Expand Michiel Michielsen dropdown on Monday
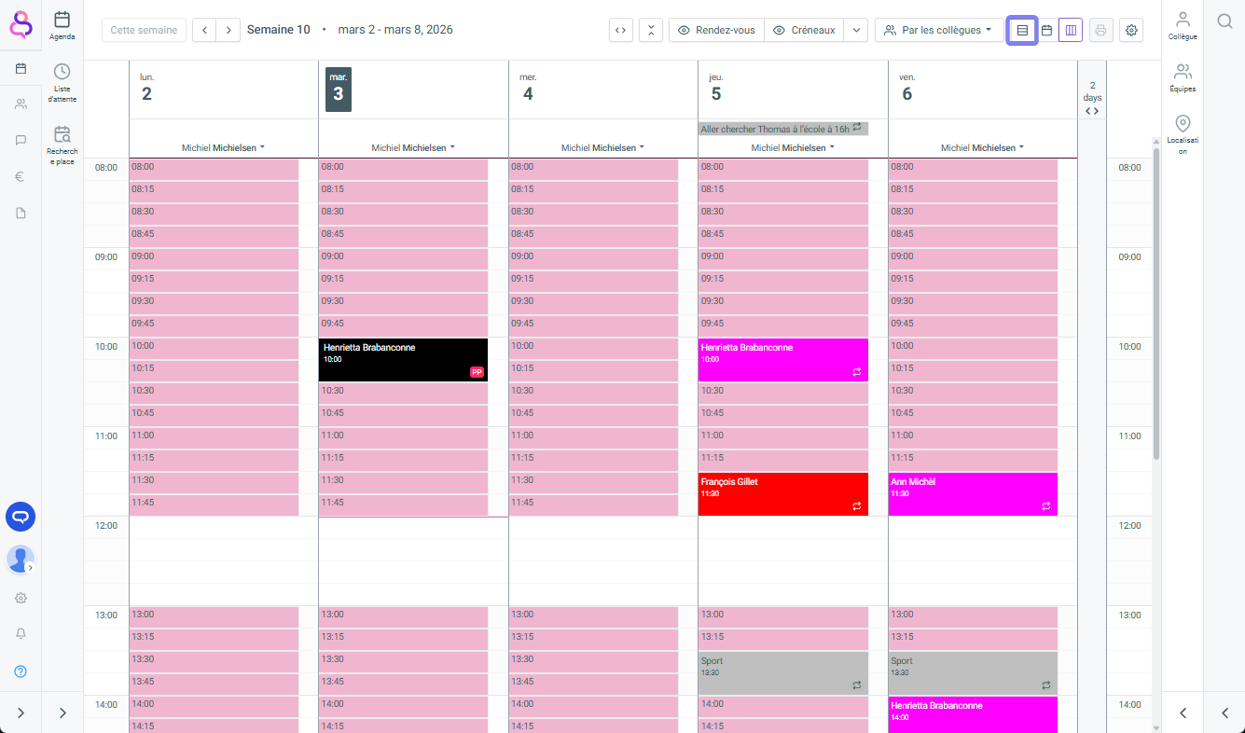Viewport: 1245px width, 733px height. pos(223,147)
